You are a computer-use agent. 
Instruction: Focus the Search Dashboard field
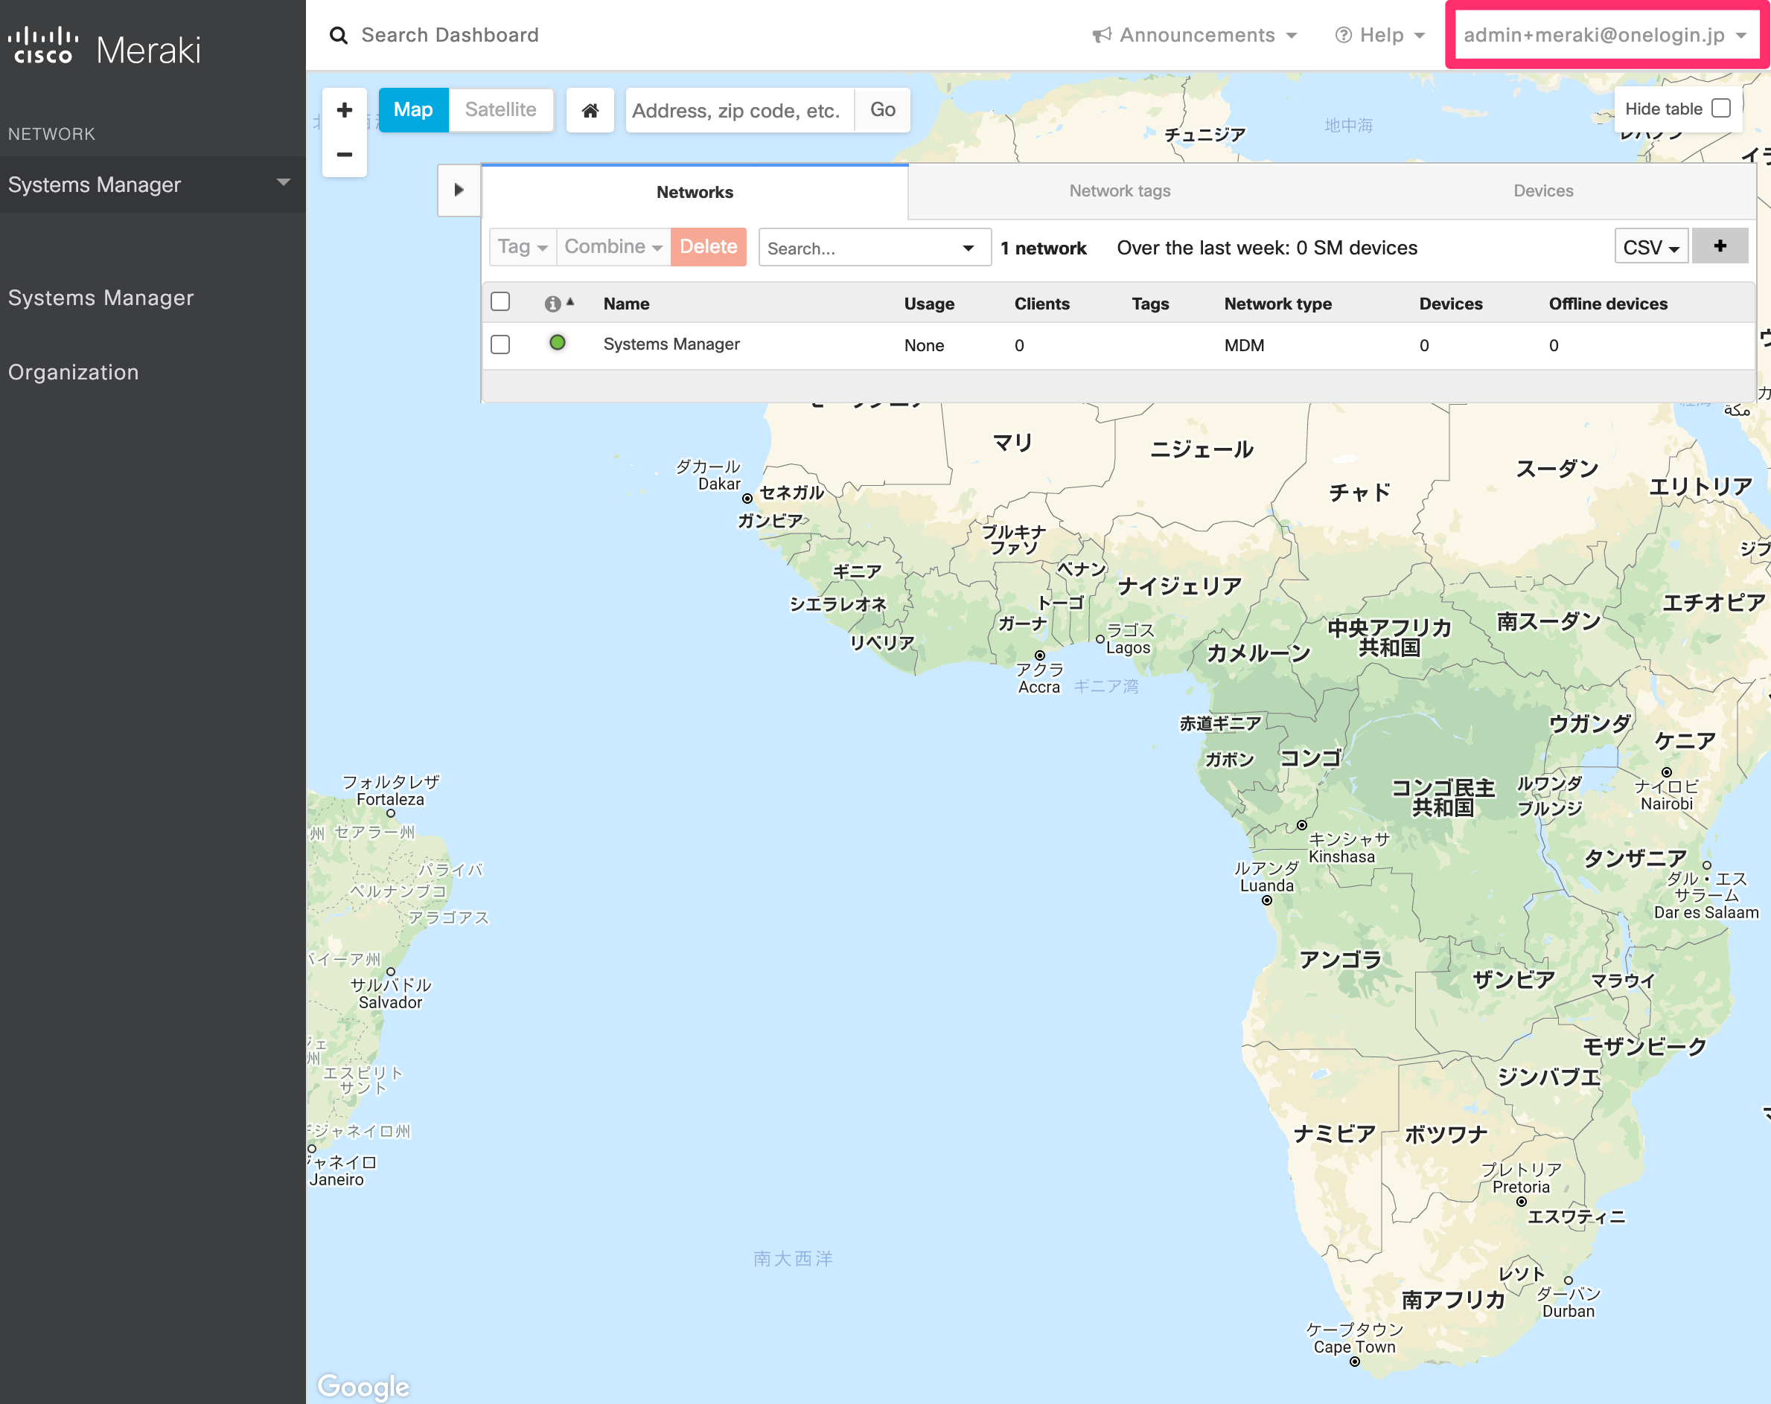450,35
